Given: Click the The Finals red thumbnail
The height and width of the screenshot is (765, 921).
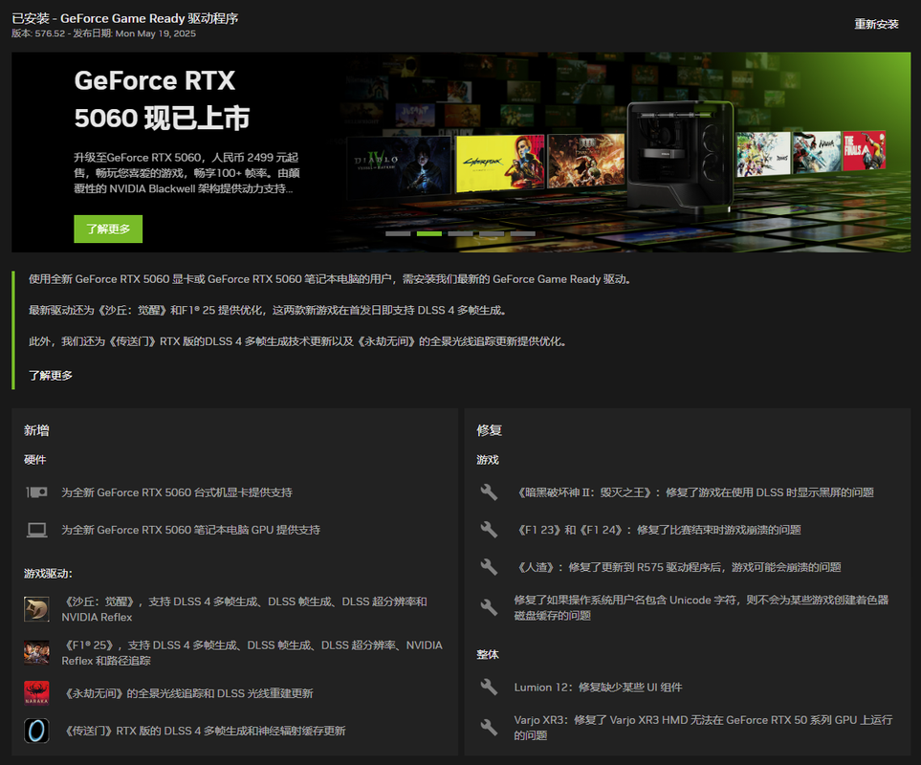Looking at the screenshot, I should click(x=864, y=151).
